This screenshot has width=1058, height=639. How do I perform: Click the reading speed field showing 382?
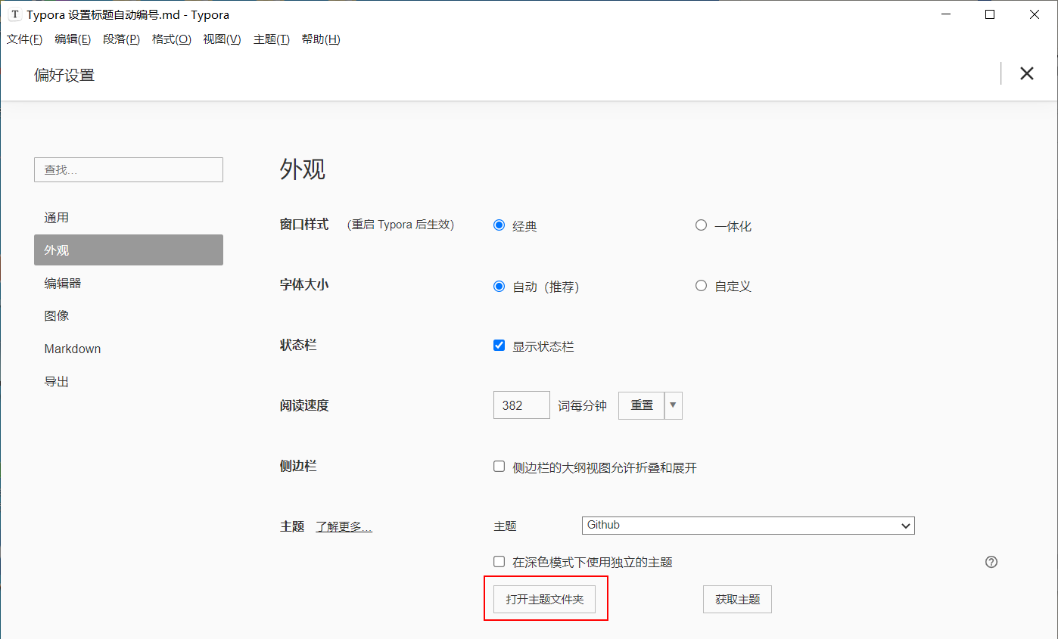pyautogui.click(x=521, y=405)
